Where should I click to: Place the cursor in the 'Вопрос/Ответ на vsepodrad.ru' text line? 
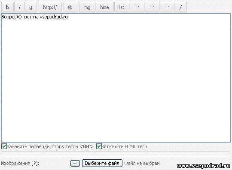[x=34, y=17]
